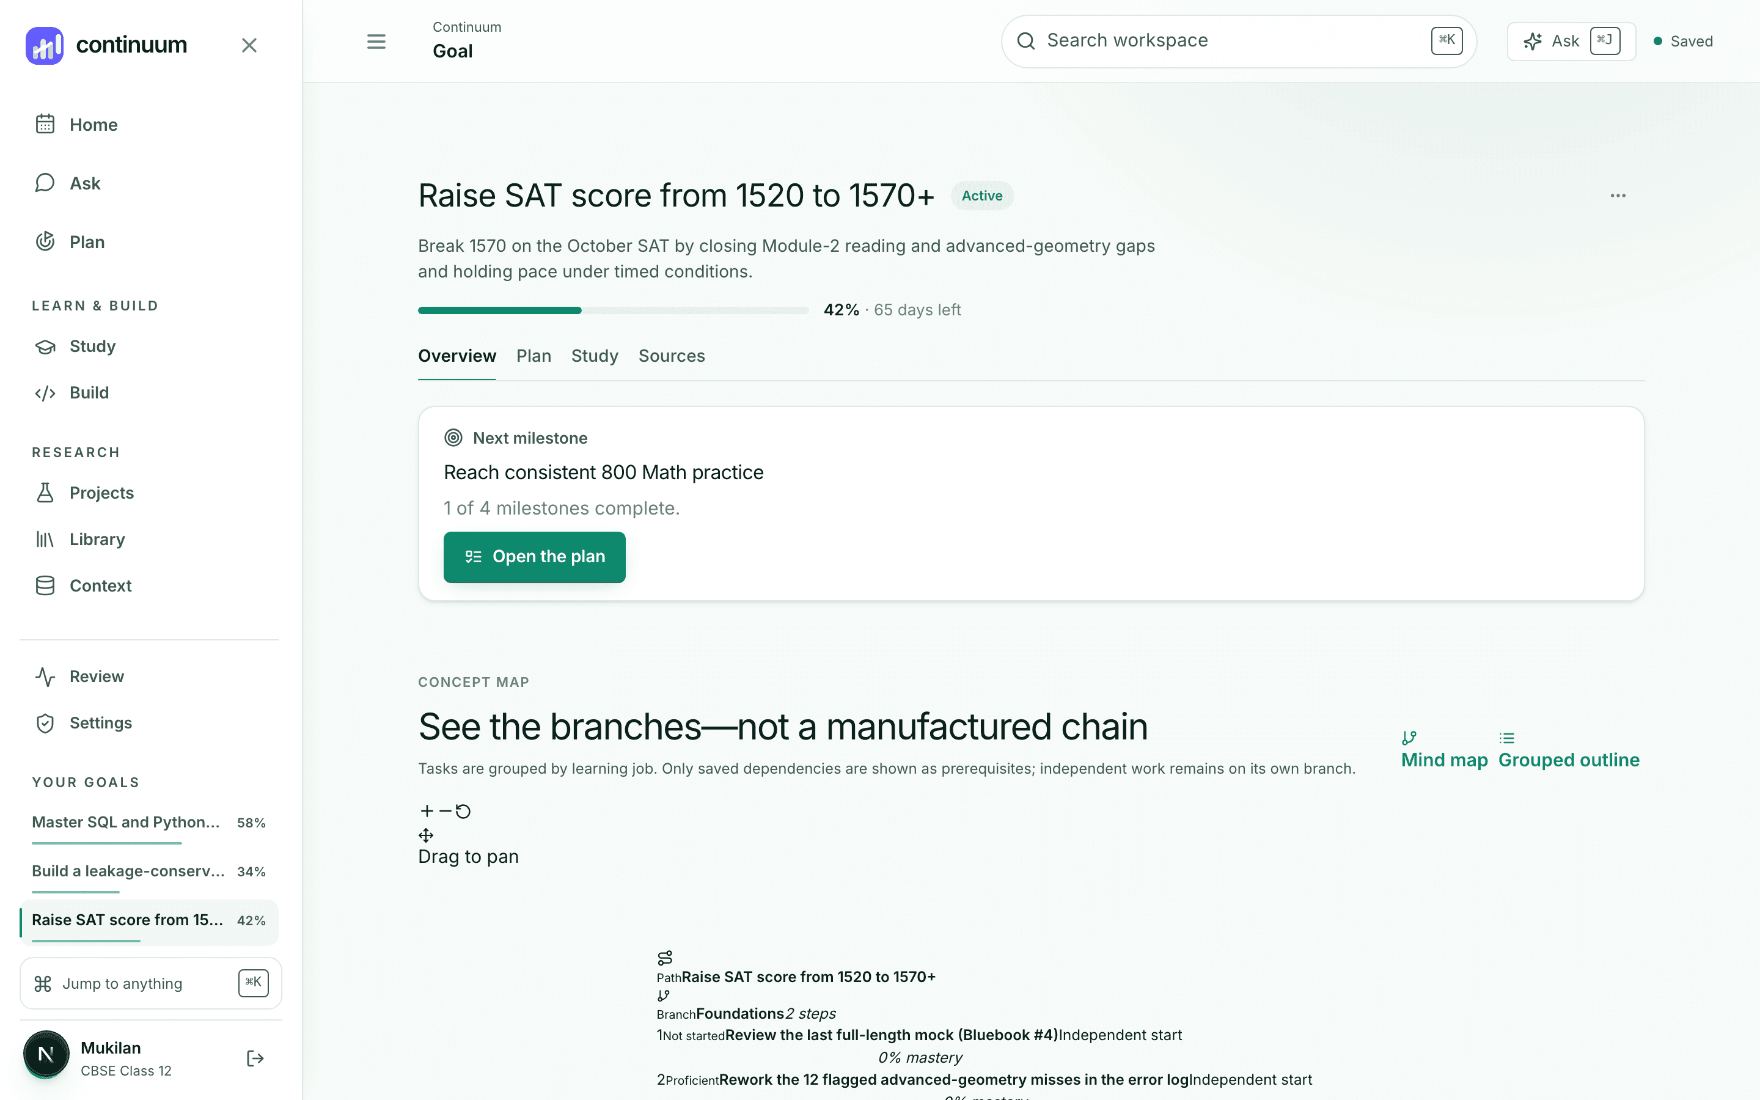Switch concept map to Mind map view

(1445, 750)
